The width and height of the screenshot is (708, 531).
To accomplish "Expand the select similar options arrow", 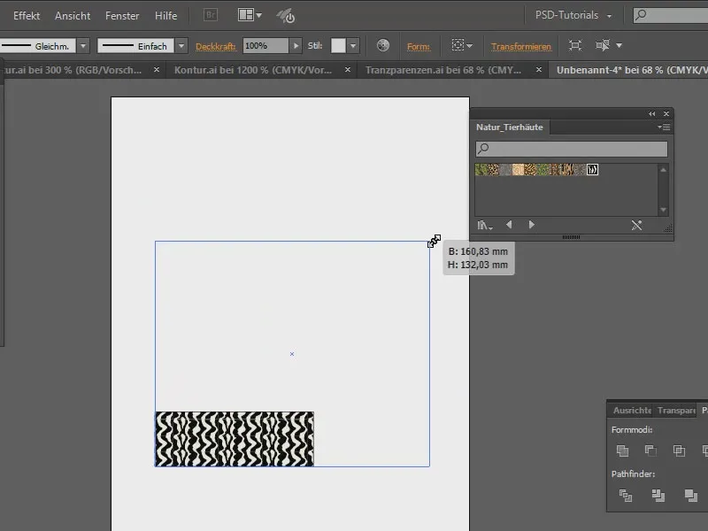I will [x=619, y=46].
